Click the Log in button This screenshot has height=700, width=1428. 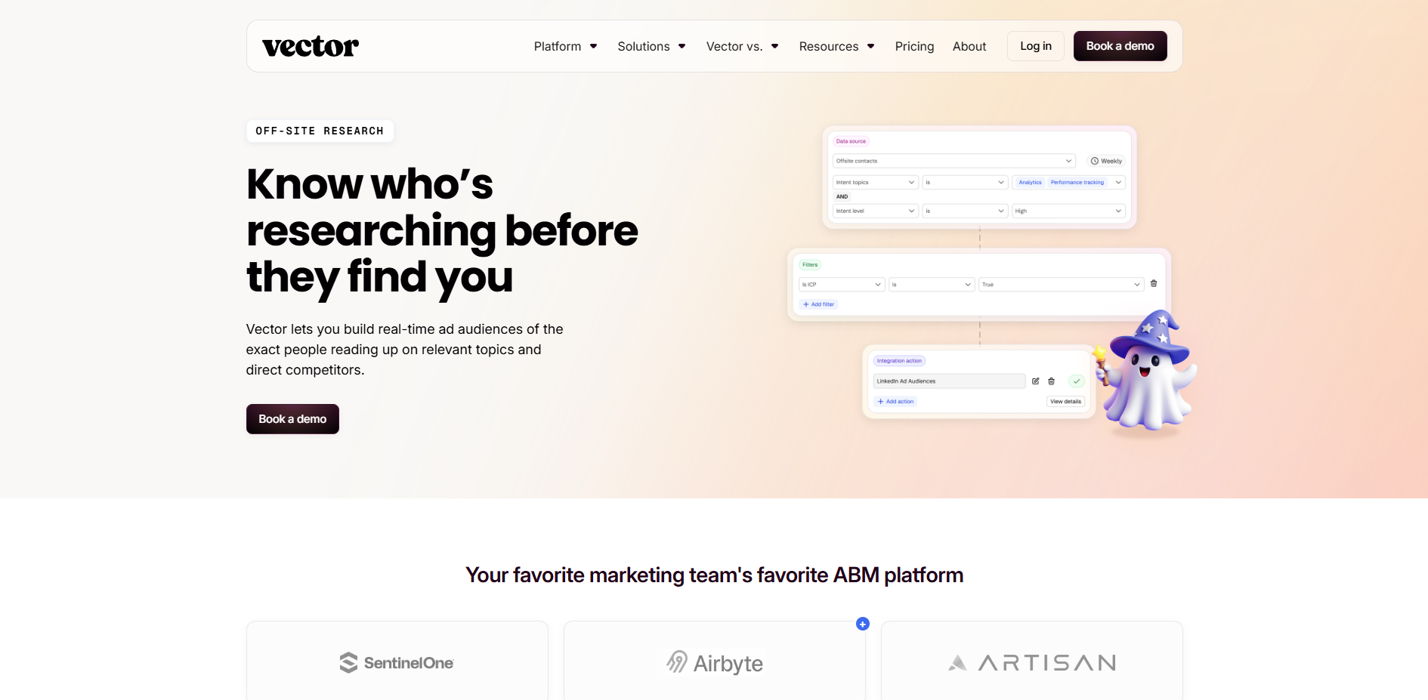(1036, 46)
